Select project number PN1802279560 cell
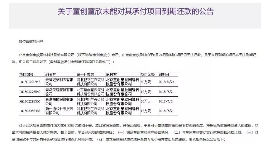 click(32, 101)
